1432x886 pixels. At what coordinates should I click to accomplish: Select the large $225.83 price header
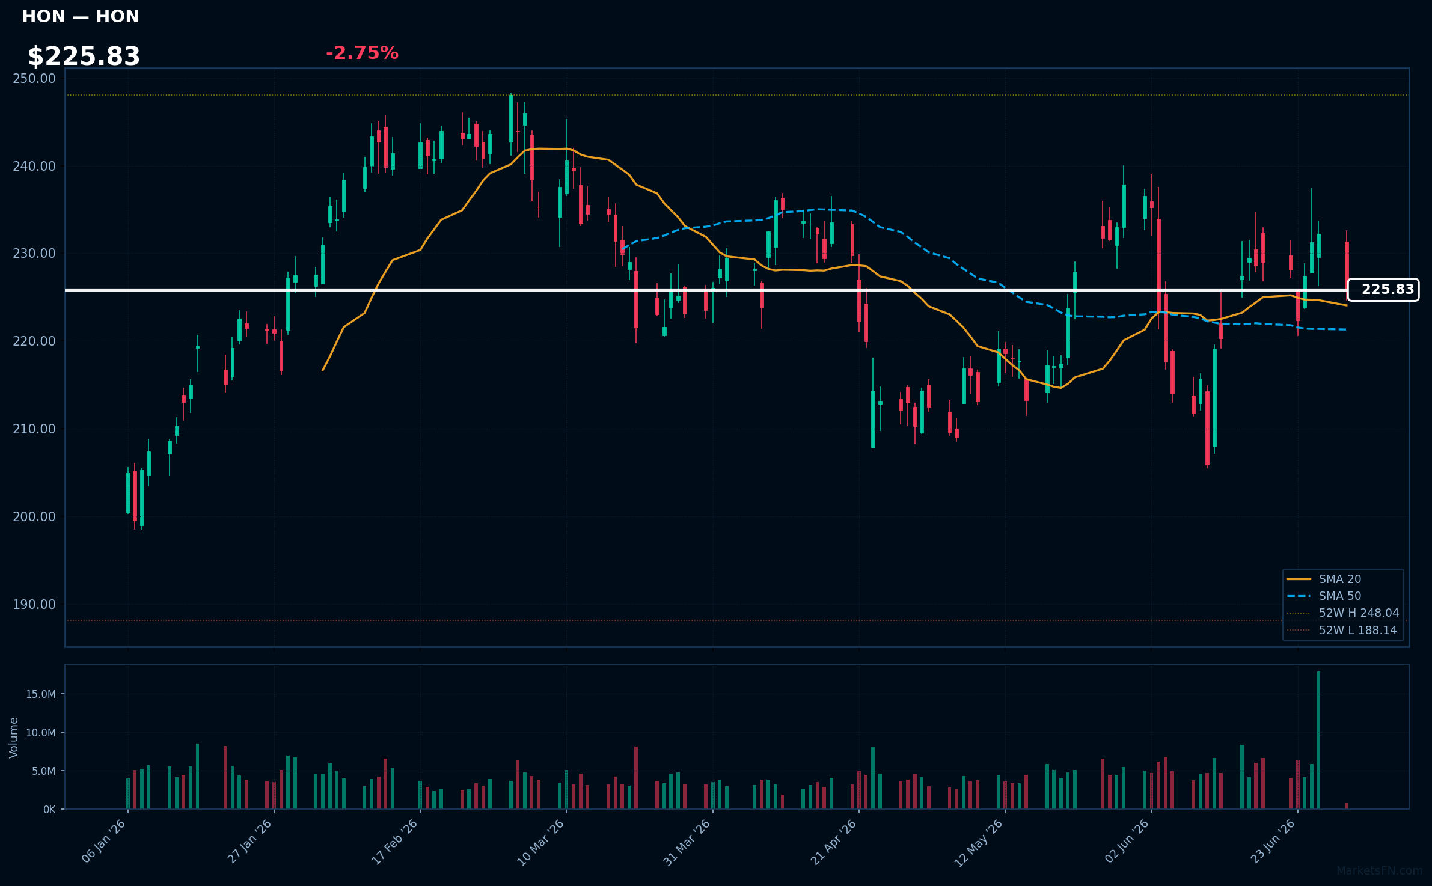(x=84, y=56)
